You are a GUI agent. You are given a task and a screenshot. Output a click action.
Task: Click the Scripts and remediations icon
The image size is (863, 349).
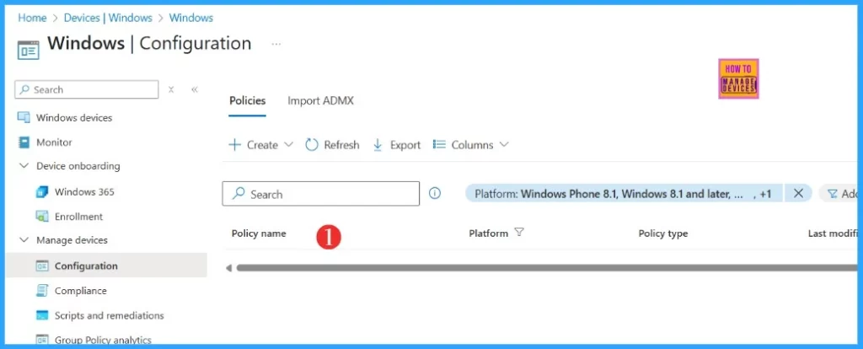(x=42, y=315)
